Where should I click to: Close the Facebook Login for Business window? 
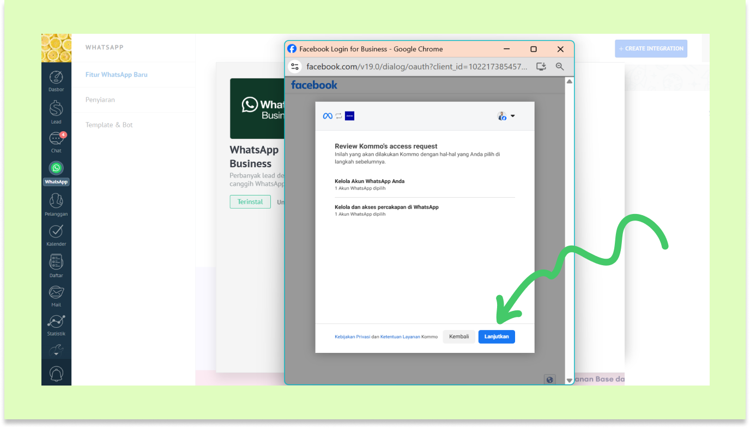pos(560,49)
